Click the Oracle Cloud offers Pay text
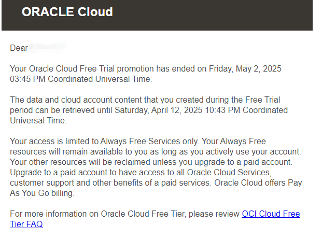This screenshot has height=239, width=322. point(258,182)
